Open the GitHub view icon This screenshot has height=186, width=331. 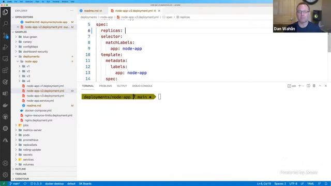[5, 117]
